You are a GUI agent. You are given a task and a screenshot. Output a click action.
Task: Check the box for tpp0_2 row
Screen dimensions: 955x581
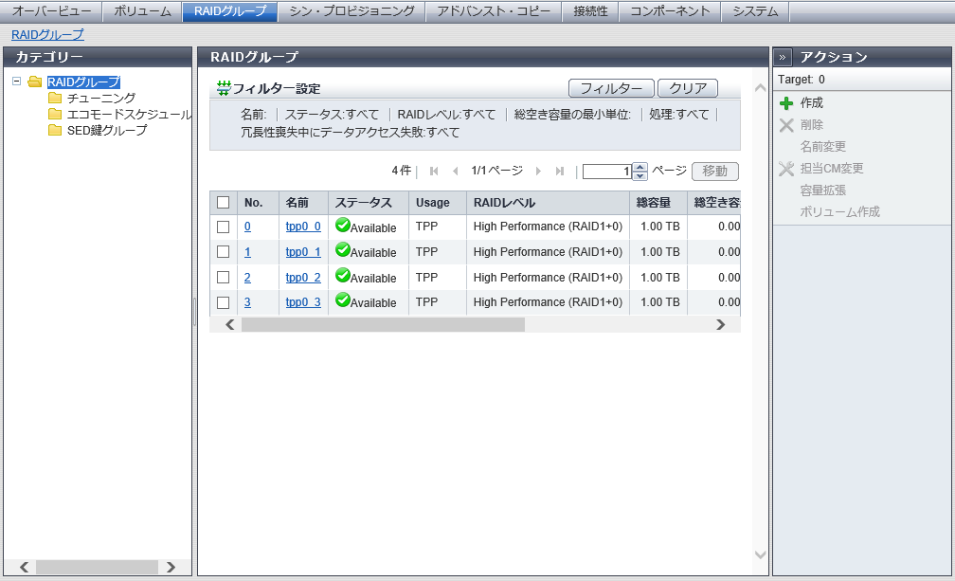(x=224, y=278)
